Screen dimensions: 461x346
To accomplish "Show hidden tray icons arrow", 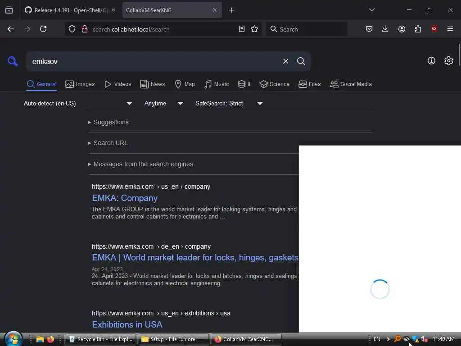I will 388,339.
